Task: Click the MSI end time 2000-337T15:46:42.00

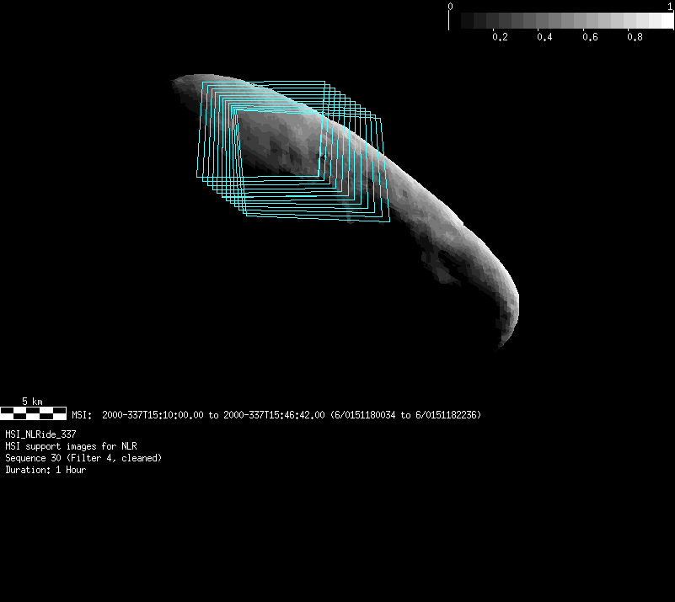Action: [274, 415]
